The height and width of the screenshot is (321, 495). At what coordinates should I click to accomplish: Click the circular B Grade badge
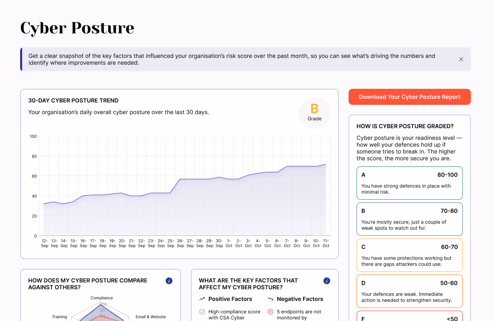[314, 112]
